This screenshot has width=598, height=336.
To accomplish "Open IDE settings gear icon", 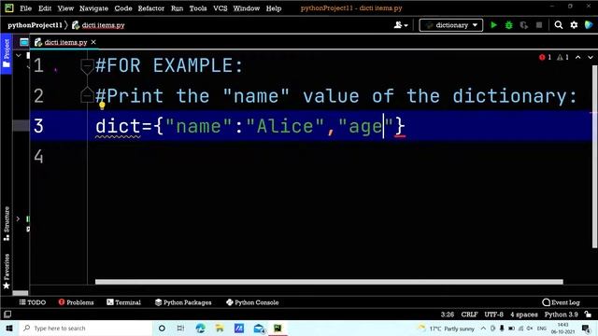I will coord(574,25).
